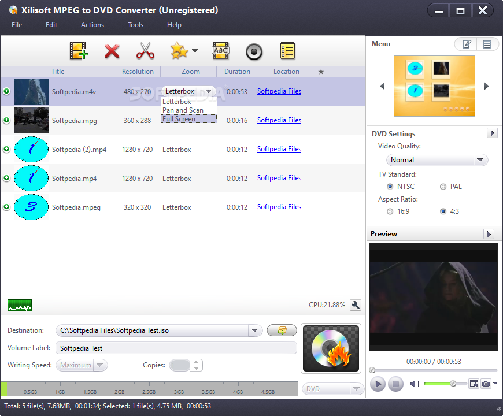The height and width of the screenshot is (416, 503).
Task: Open the Writing Speed Maximum dropdown
Action: 82,365
